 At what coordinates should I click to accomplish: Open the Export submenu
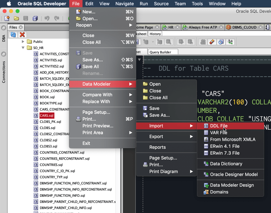pos(167,136)
